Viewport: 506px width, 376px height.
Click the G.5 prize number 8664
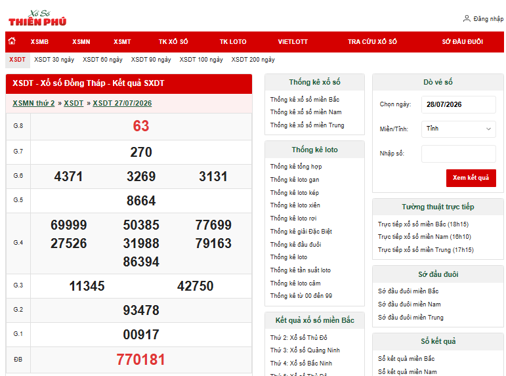click(x=141, y=201)
